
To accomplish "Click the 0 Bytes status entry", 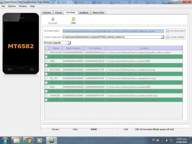I will [x=55, y=129].
